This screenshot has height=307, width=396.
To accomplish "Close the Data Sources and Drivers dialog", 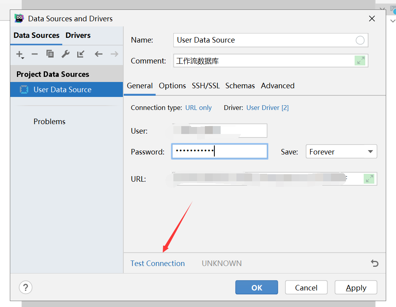I will pos(372,19).
